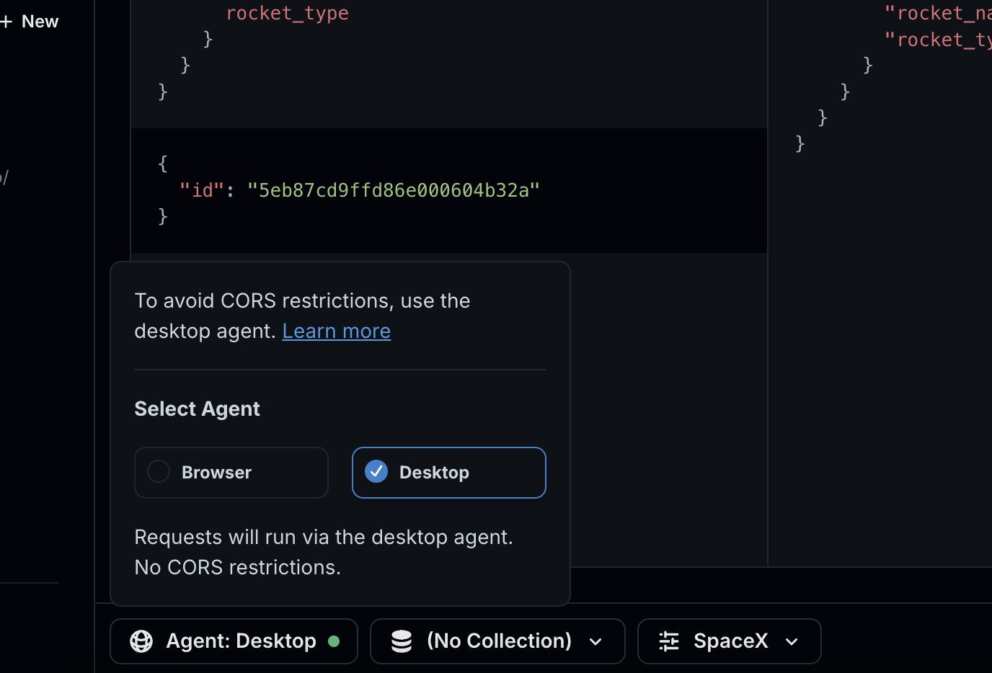The height and width of the screenshot is (673, 992).
Task: Click the Agent: Desktop status bar item
Action: 233,641
